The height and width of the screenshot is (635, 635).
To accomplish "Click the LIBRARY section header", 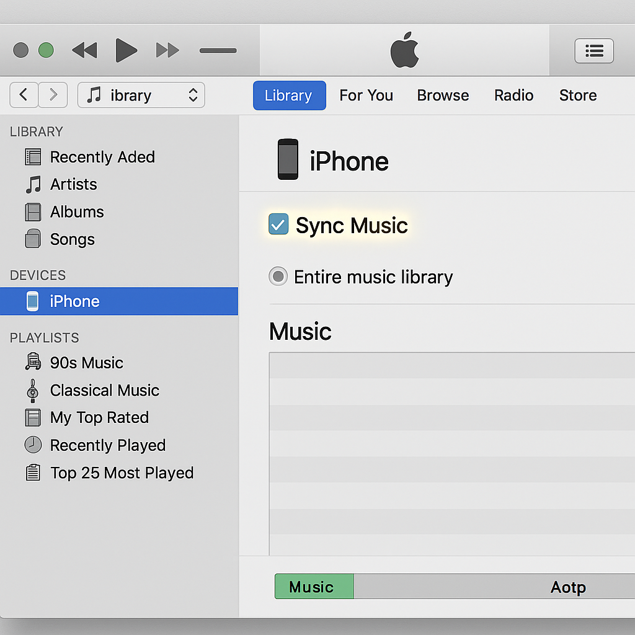I will [x=37, y=131].
